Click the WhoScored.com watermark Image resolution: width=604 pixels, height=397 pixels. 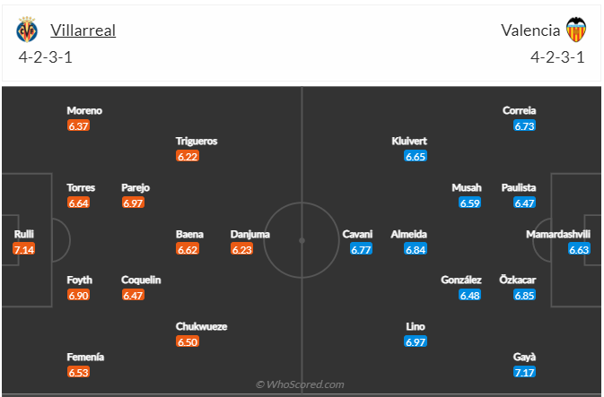[301, 384]
